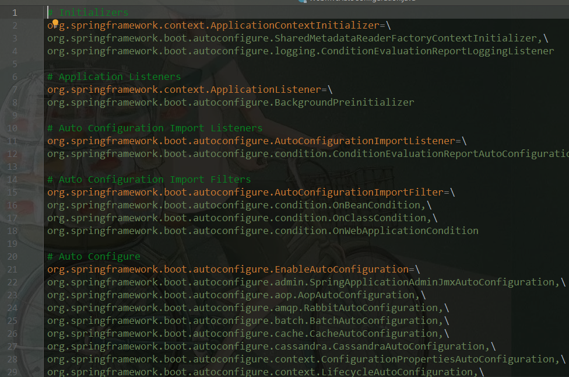This screenshot has height=377, width=569.
Task: Click the EnableAutoConfiguration property key
Action: point(228,270)
